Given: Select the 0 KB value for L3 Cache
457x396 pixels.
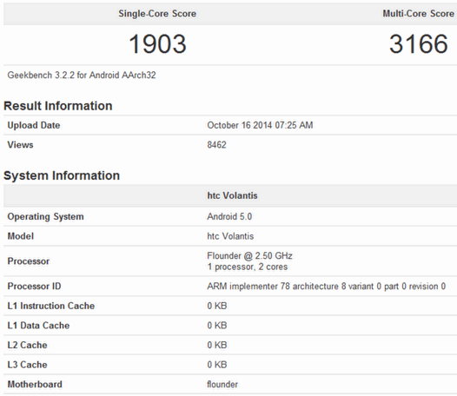Looking at the screenshot, I should 217,365.
